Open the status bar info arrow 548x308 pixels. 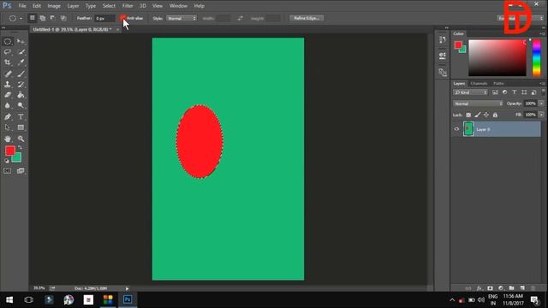[127, 288]
